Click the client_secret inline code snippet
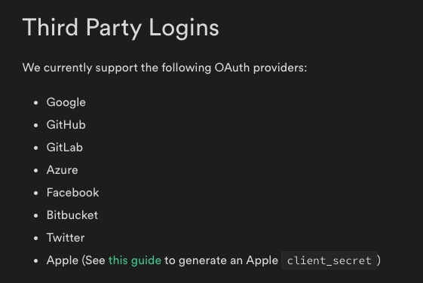Image resolution: width=423 pixels, height=283 pixels. pyautogui.click(x=329, y=260)
